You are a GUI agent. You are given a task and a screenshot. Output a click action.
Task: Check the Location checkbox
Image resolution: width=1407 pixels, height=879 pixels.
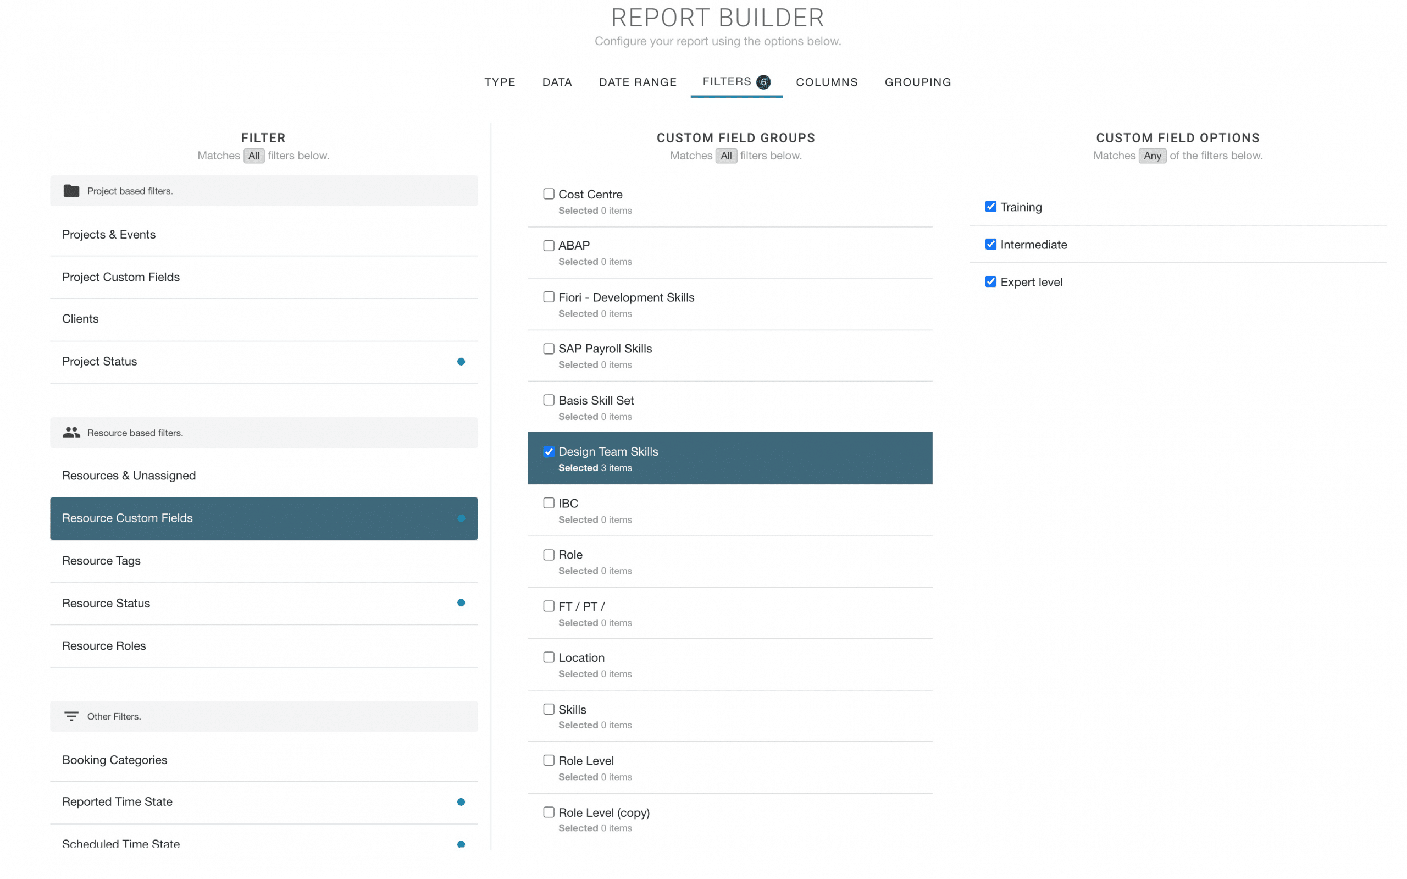click(x=549, y=657)
